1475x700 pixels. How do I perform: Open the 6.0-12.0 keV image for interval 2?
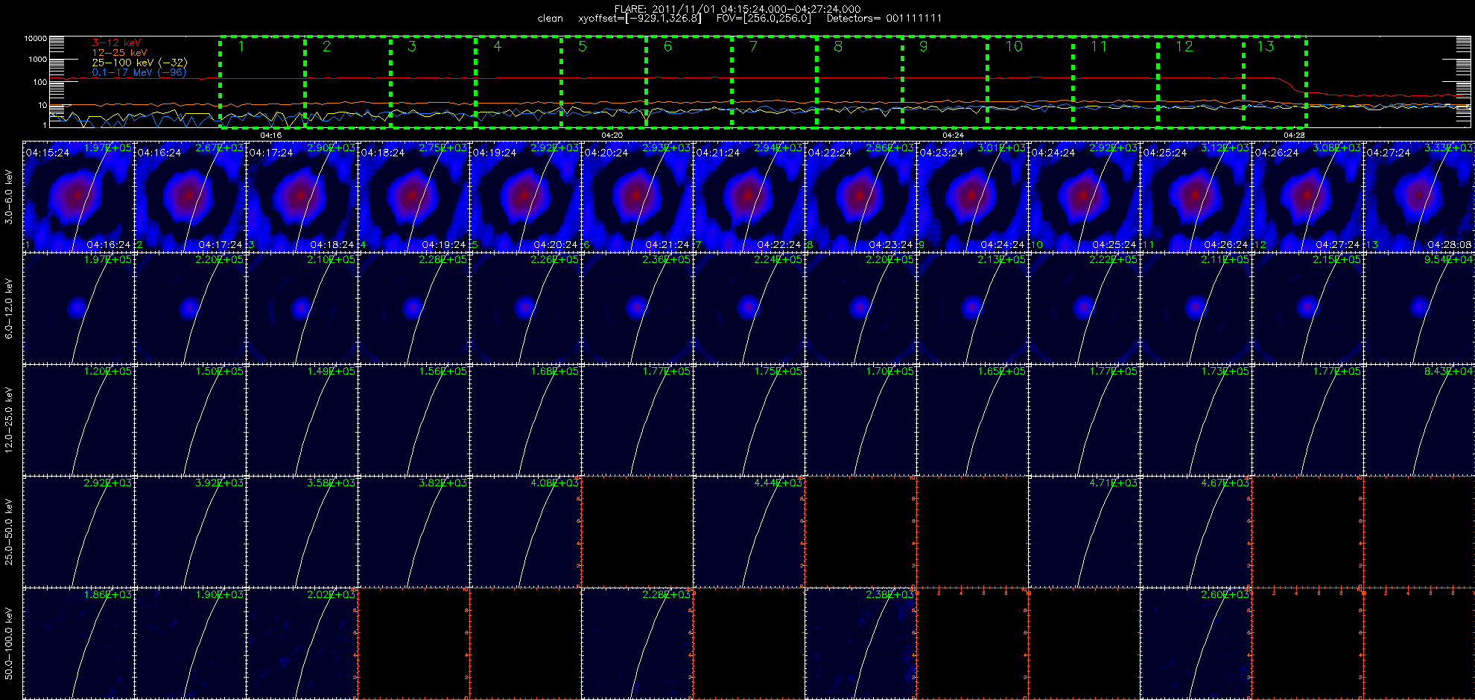190,308
